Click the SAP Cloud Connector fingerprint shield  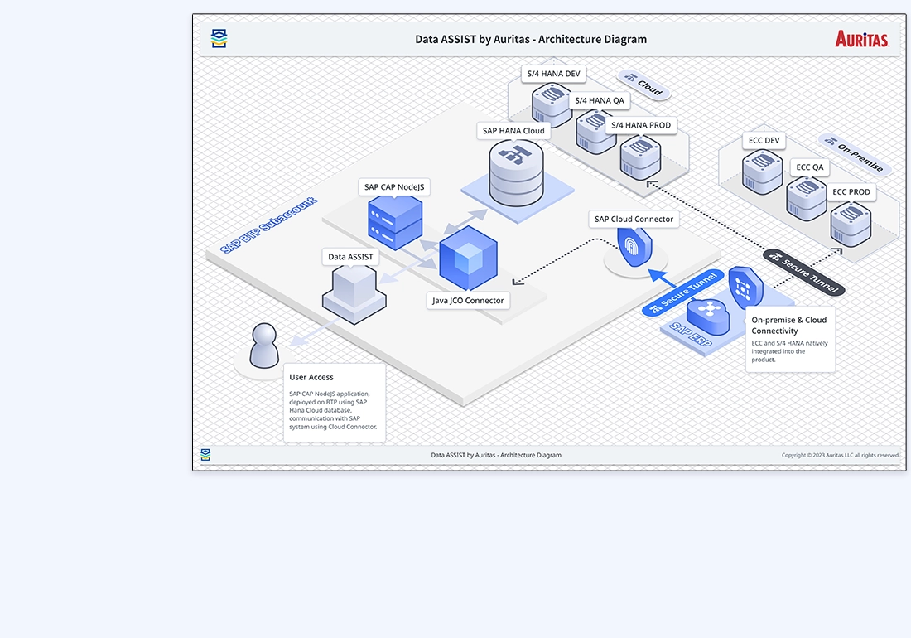(x=634, y=246)
